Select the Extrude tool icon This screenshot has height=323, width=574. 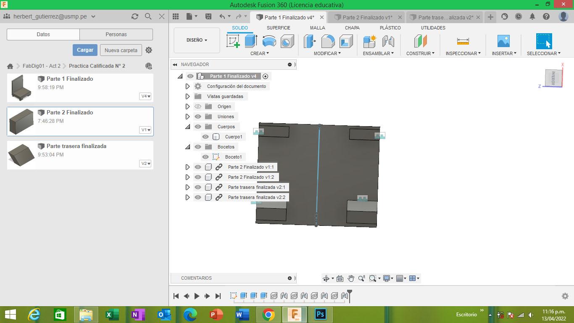251,41
